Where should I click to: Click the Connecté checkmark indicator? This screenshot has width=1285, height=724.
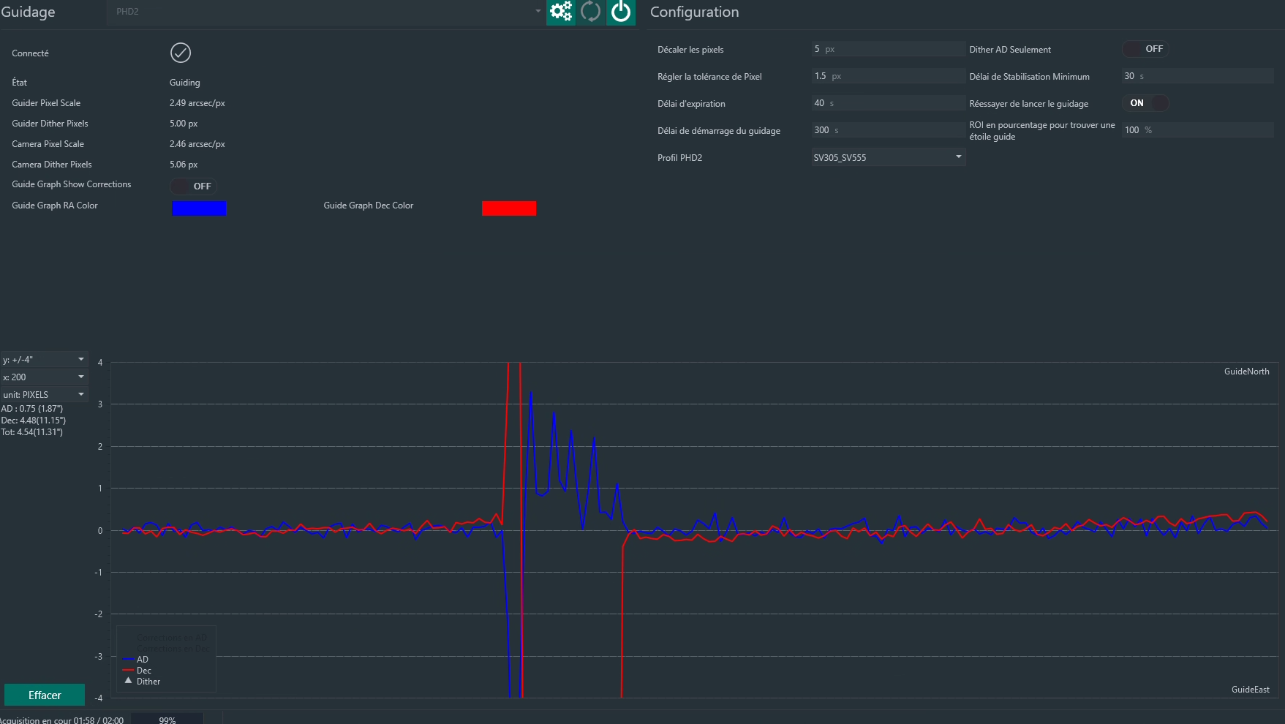point(181,53)
